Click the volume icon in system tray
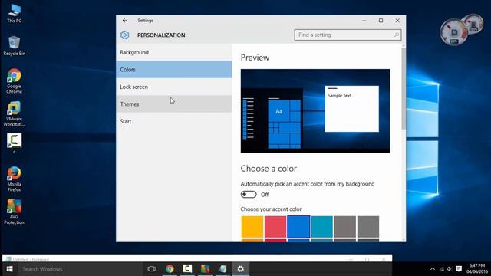The width and height of the screenshot is (491, 276). tap(450, 269)
